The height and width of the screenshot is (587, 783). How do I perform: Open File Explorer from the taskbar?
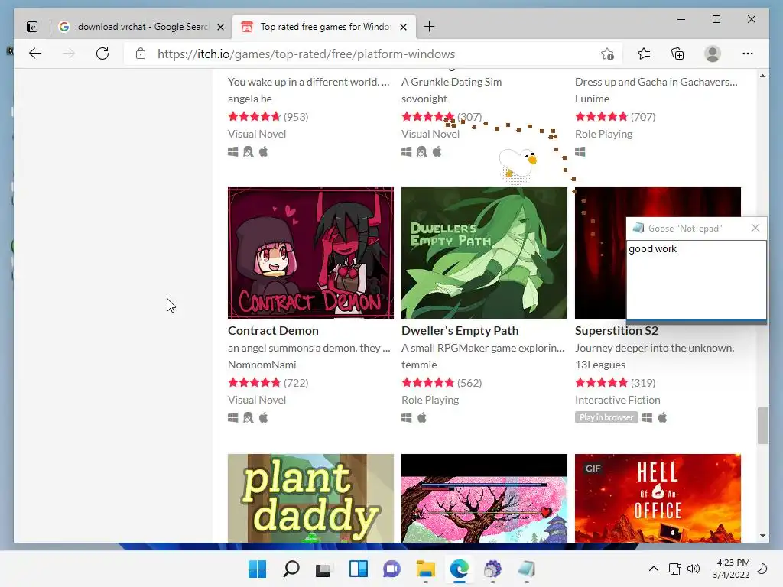click(x=425, y=569)
